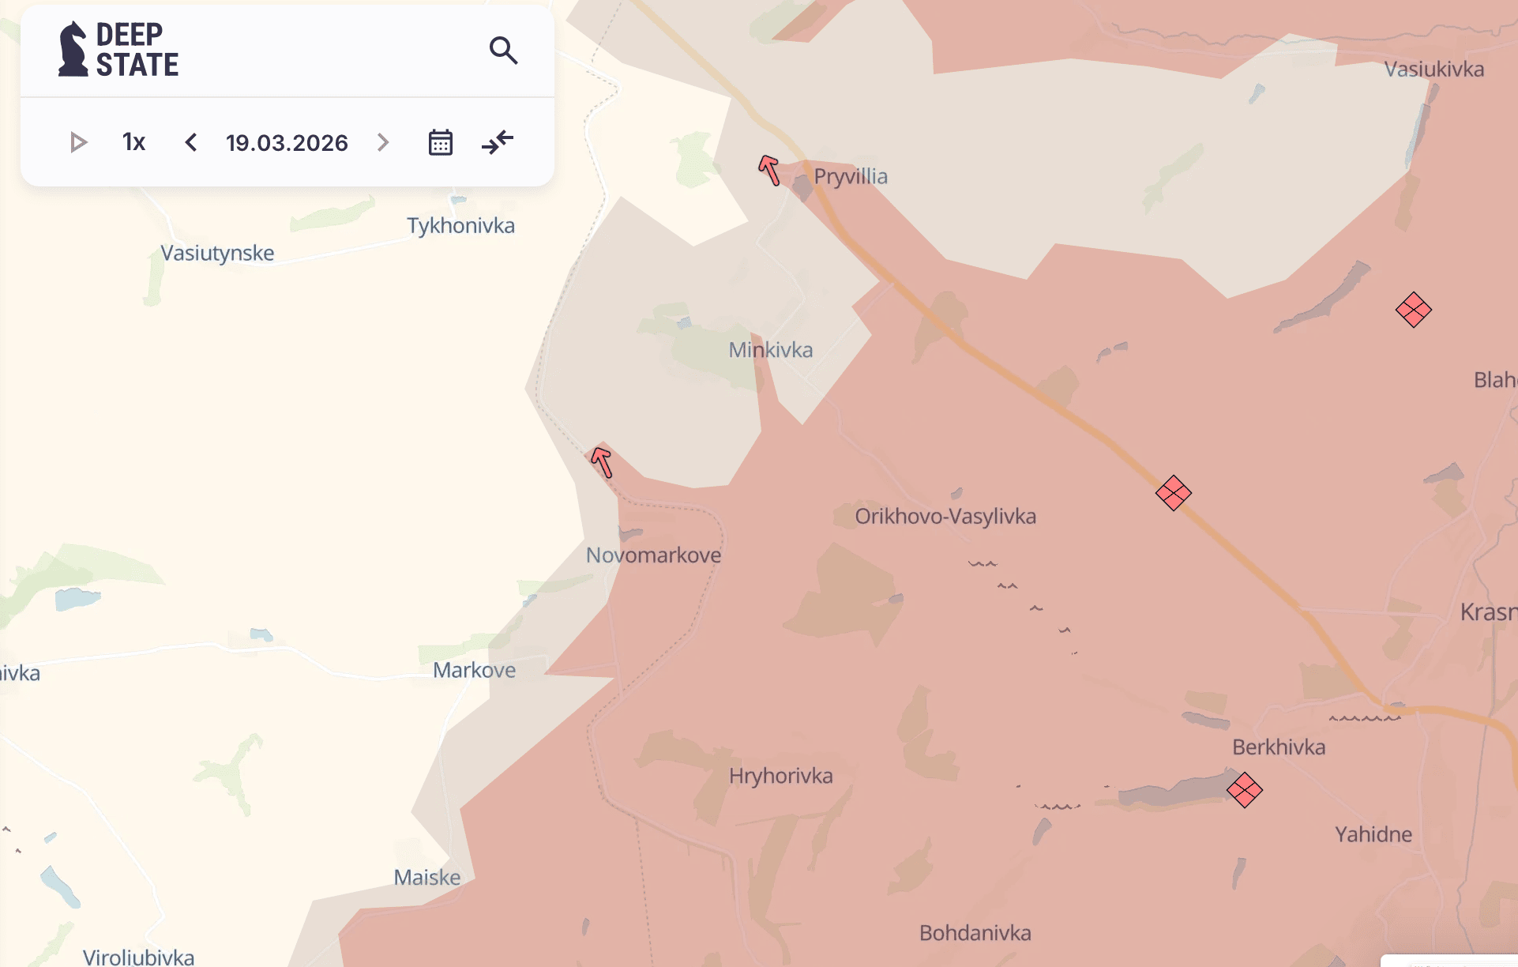Click the Tykhonivka village label
This screenshot has height=967, width=1518.
[460, 226]
